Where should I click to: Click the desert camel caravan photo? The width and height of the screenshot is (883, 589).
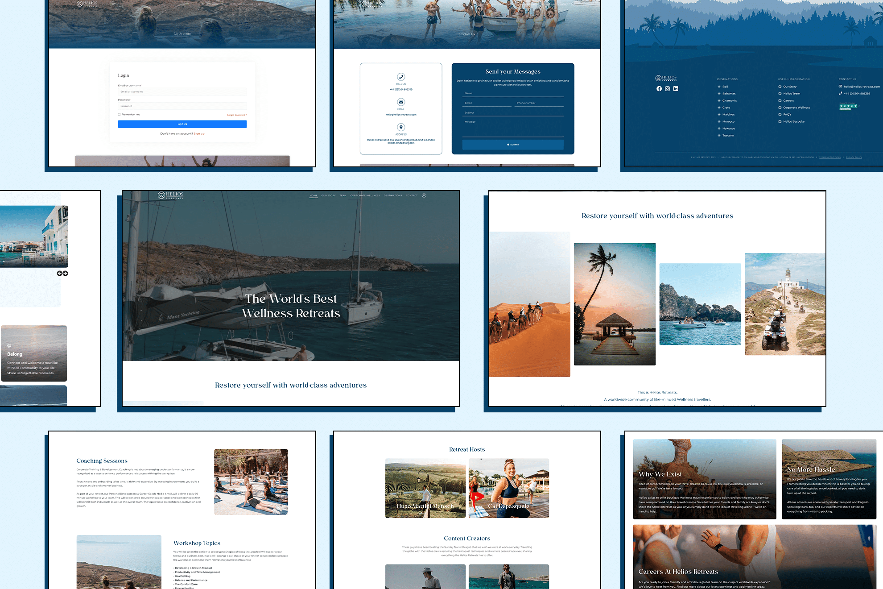pos(530,304)
